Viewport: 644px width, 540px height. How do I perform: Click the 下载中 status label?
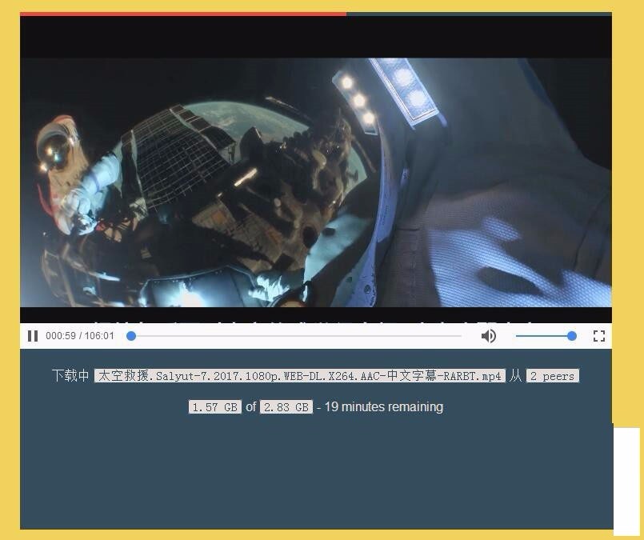pyautogui.click(x=70, y=376)
